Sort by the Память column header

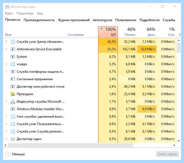[128, 32]
